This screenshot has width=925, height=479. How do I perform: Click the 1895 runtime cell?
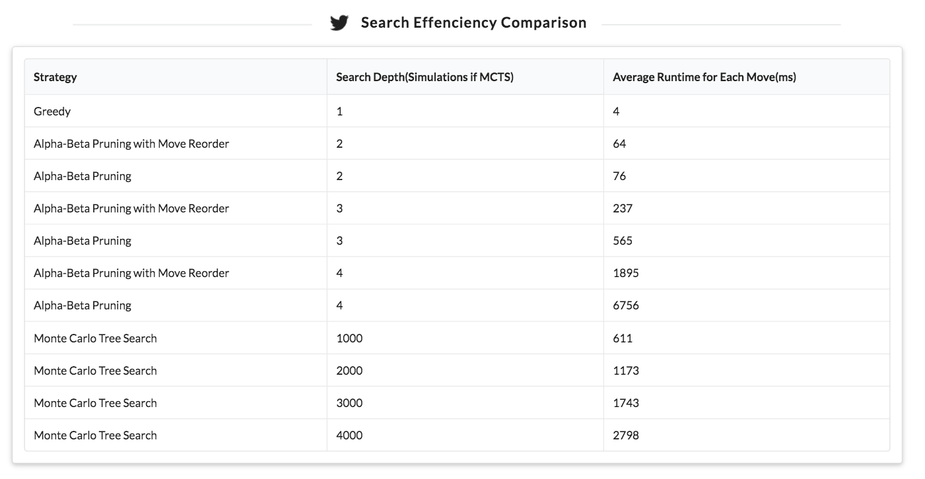click(x=625, y=273)
